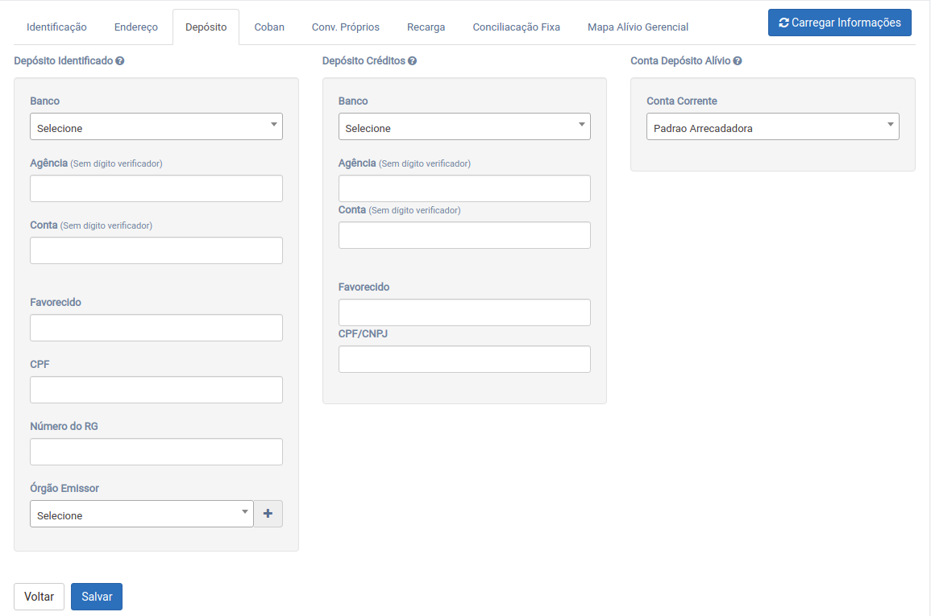The height and width of the screenshot is (616, 931).
Task: Click help icon beside Depósito Identificado
Action: click(120, 61)
